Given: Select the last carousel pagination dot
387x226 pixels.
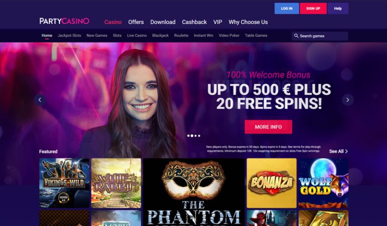Looking at the screenshot, I should [x=199, y=135].
